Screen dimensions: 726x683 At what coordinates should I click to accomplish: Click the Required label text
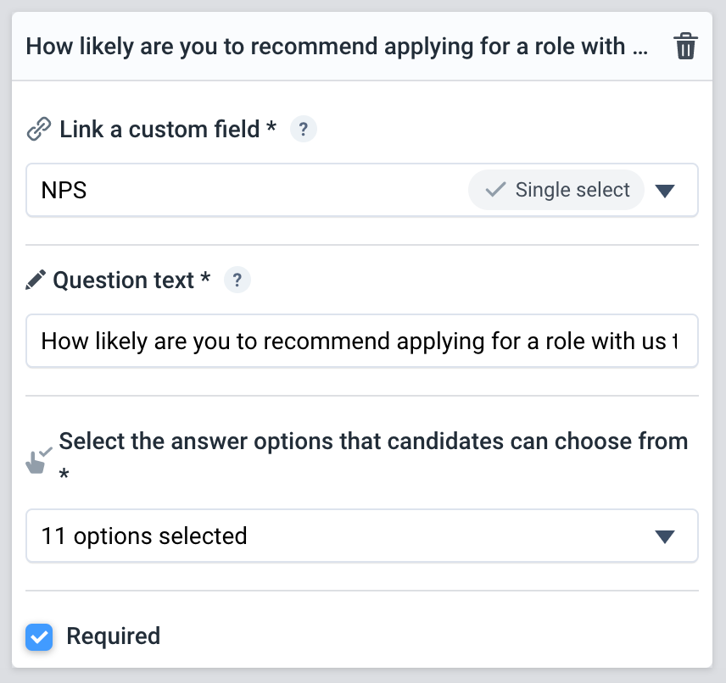click(x=114, y=636)
